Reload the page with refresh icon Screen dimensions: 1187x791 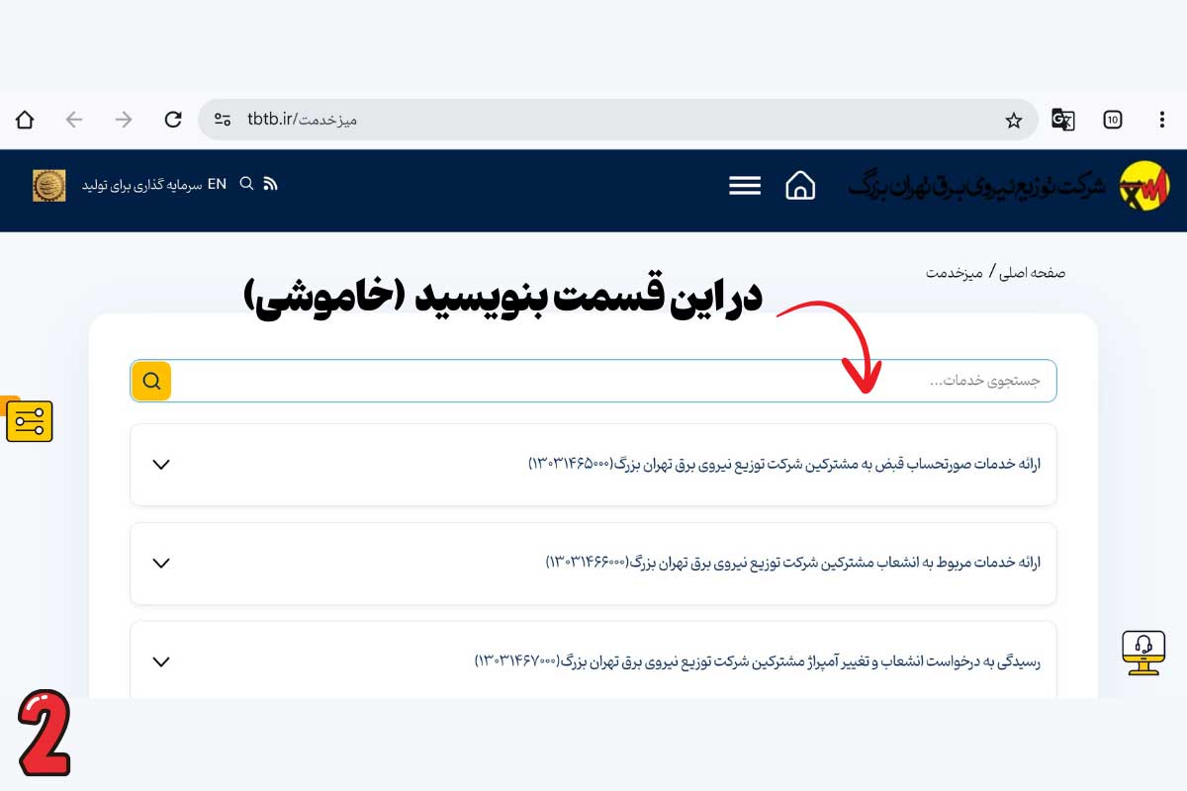(x=173, y=120)
